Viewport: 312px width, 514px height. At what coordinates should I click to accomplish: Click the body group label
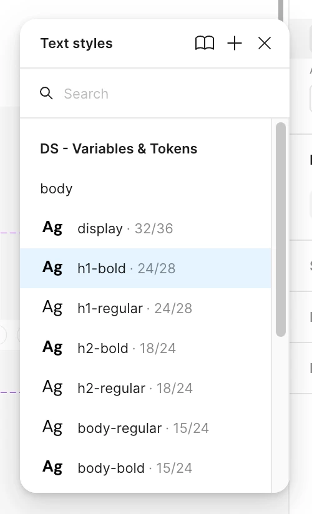(56, 189)
